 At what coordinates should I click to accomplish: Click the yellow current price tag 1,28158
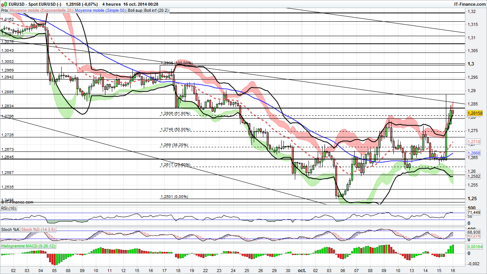pos(475,113)
